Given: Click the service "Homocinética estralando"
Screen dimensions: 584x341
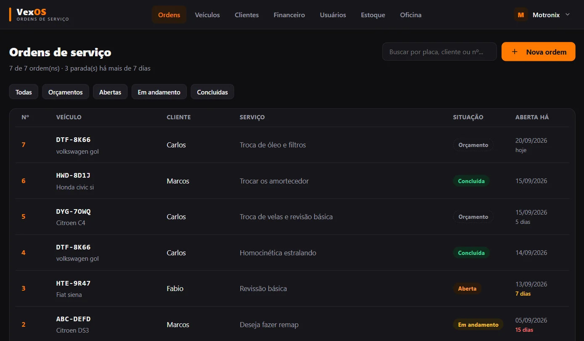Looking at the screenshot, I should pos(278,253).
